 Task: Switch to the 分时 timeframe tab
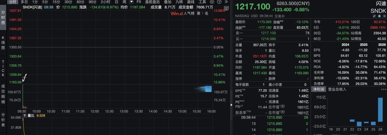[x=12, y=2]
